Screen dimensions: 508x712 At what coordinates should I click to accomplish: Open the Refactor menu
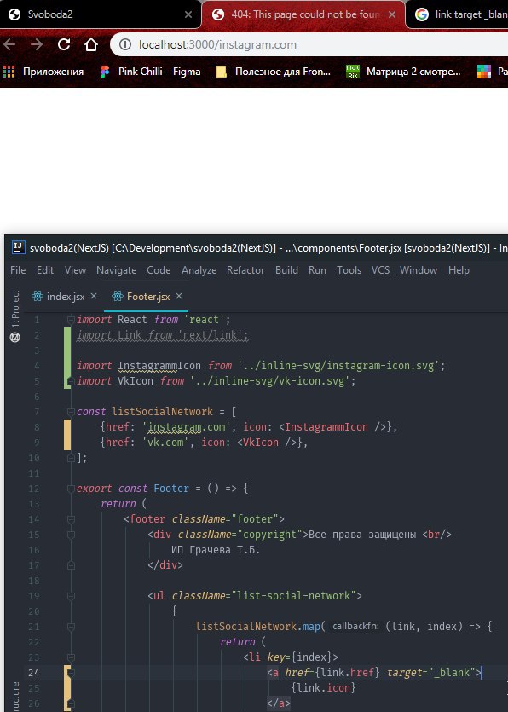245,270
